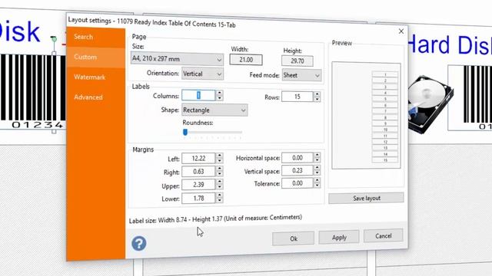Open the Orientation dropdown
This screenshot has width=492, height=276.
[x=202, y=74]
